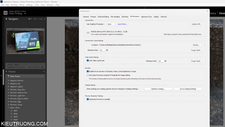Click Choose cache location button

point(196,45)
